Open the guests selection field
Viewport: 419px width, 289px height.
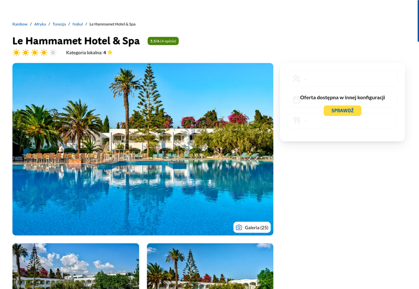point(343,78)
